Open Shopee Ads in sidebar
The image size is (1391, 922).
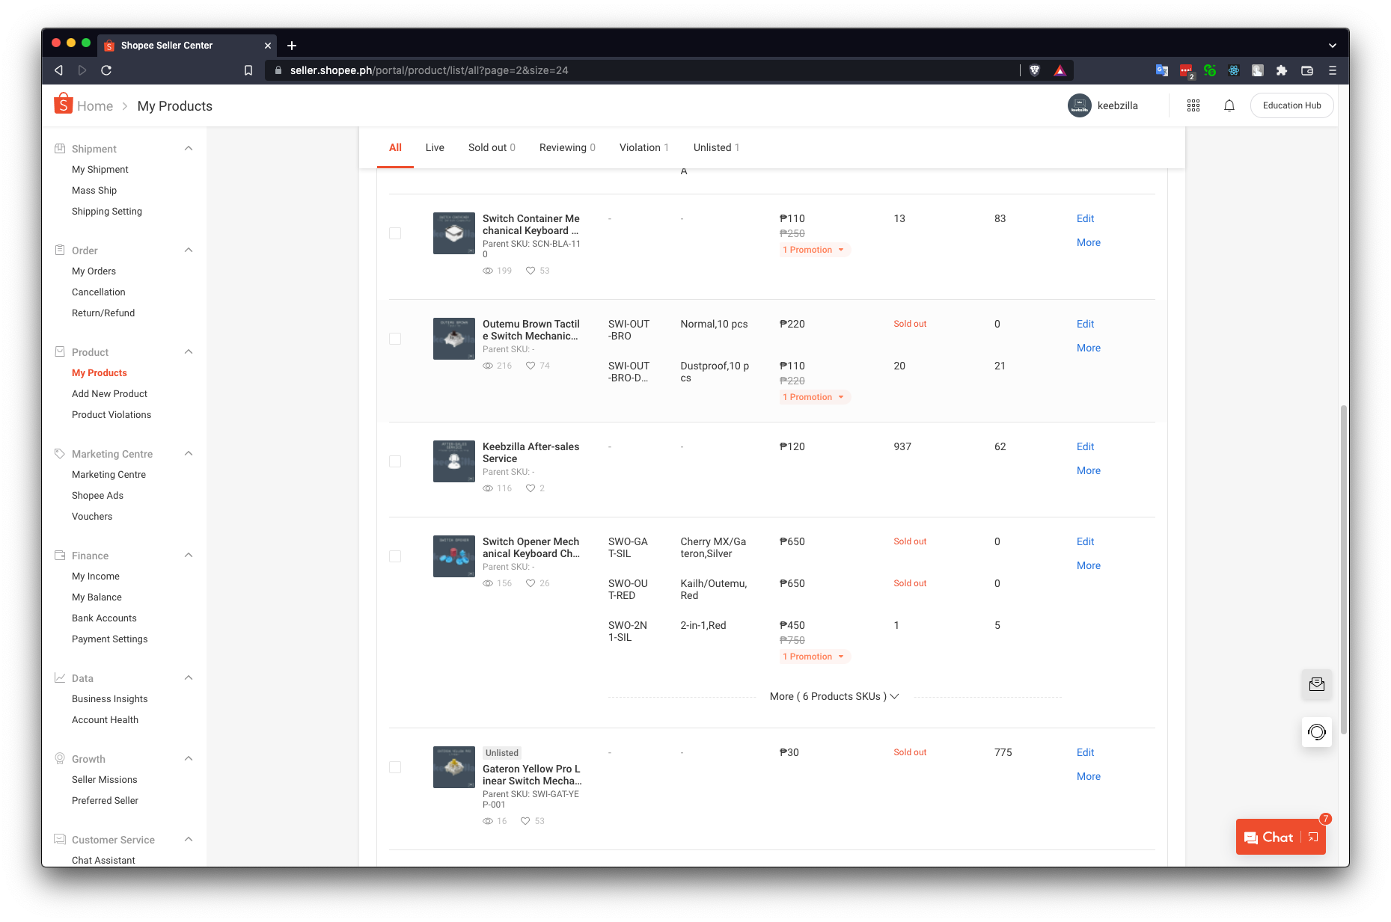[x=97, y=496]
